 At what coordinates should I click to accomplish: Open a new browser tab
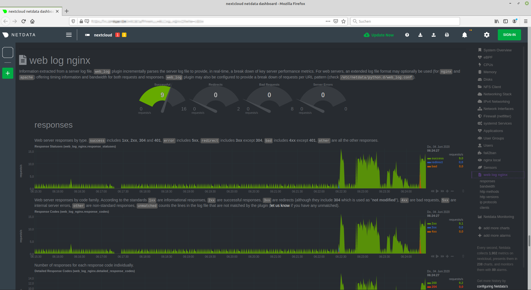(x=67, y=11)
